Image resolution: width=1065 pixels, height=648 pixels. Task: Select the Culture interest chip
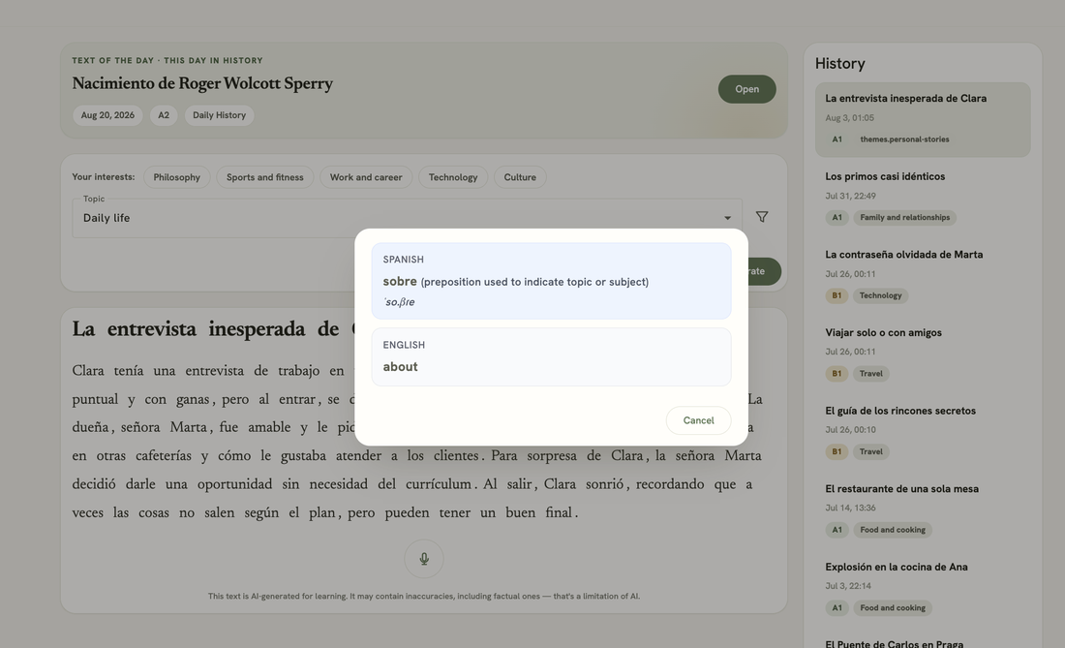520,177
